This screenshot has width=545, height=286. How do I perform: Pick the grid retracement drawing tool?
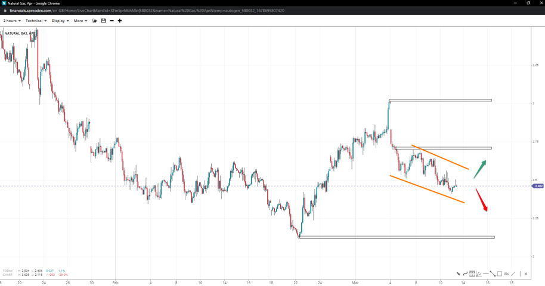click(x=472, y=274)
